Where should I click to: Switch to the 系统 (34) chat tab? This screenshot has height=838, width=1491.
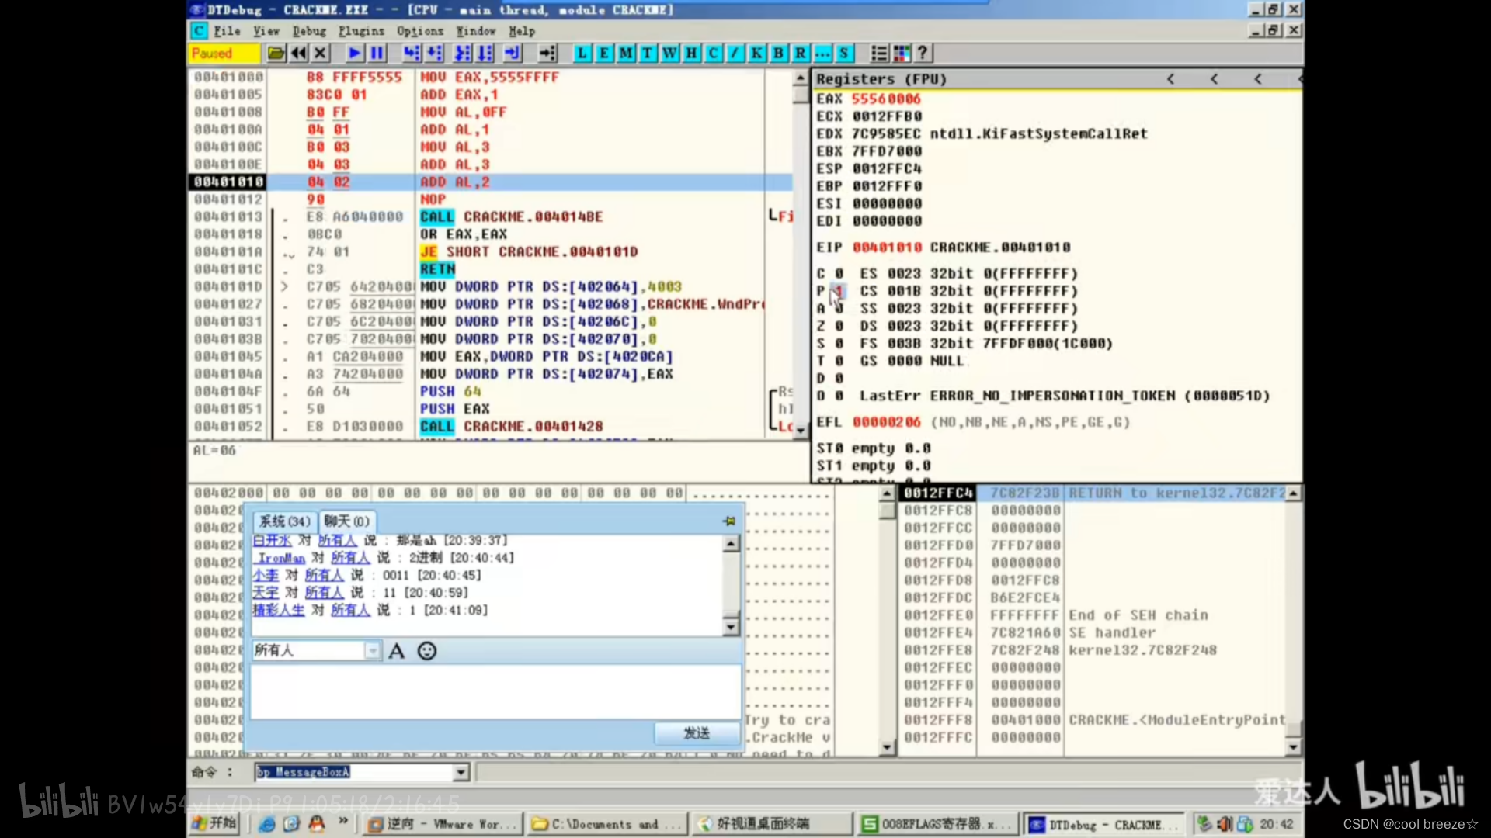(x=284, y=521)
